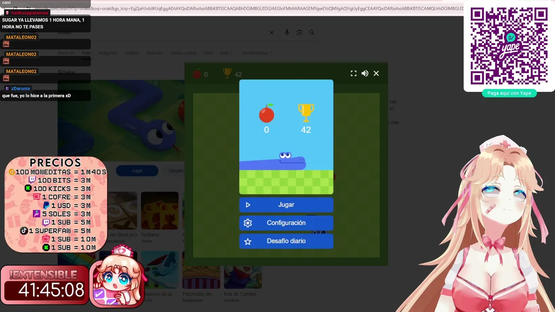
Task: Switch to the Imágenes tab
Action: pos(108,53)
